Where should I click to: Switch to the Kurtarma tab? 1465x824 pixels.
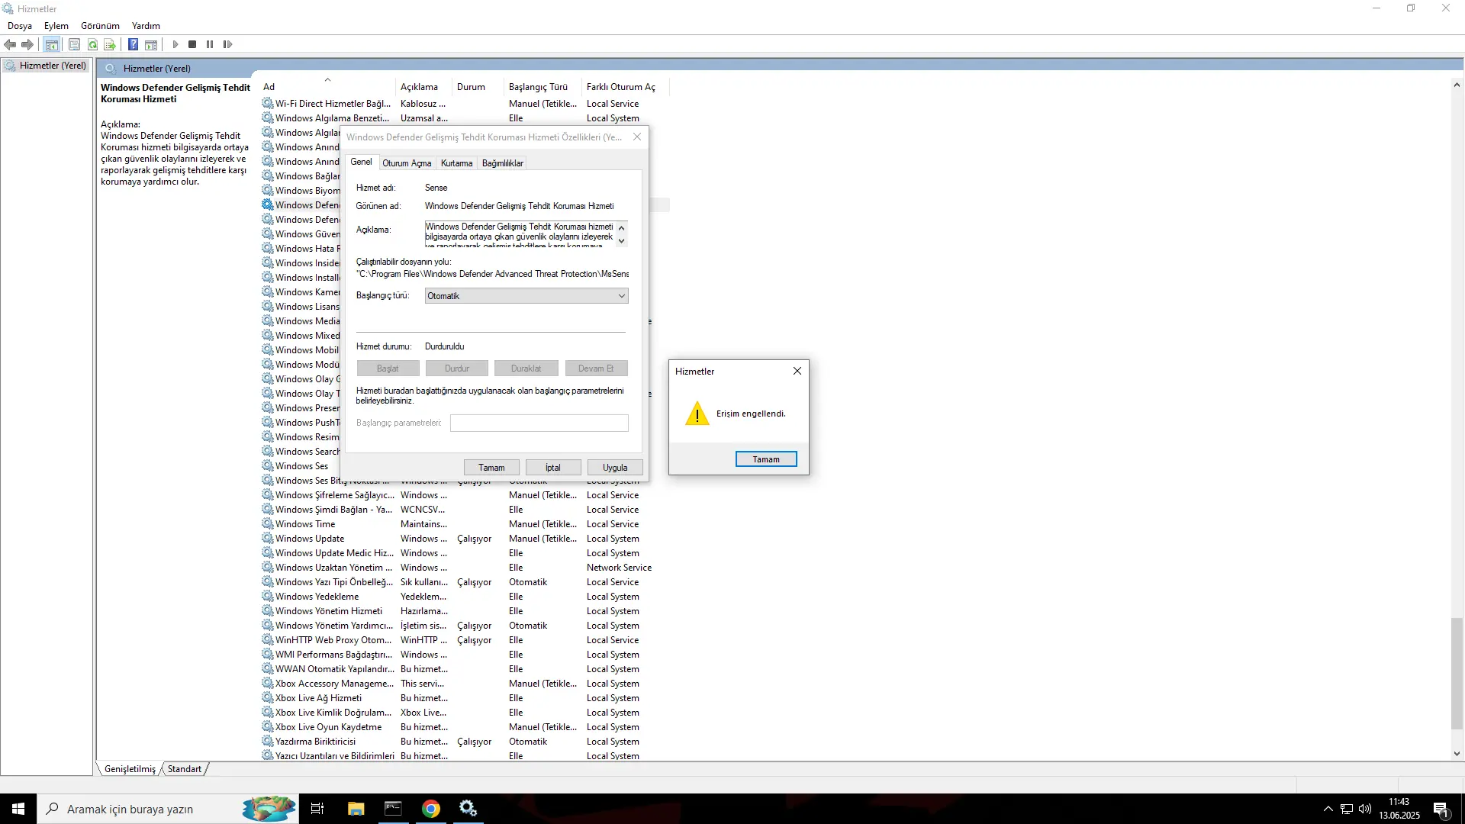pyautogui.click(x=456, y=163)
